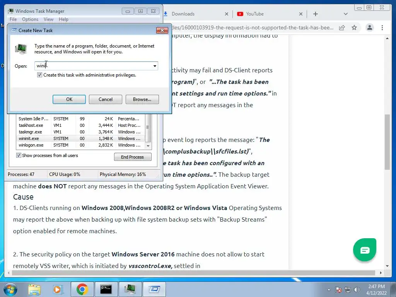This screenshot has width=396, height=297.
Task: Click the Cause heading on the page
Action: [23, 197]
